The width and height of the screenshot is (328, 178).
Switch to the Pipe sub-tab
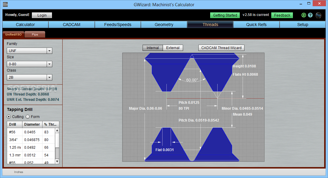(x=35, y=34)
